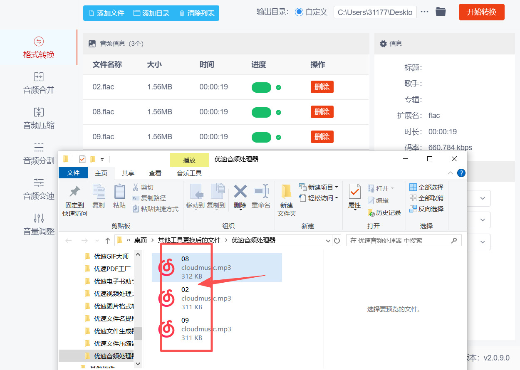Expand the address bar history dropdown

pyautogui.click(x=328, y=241)
